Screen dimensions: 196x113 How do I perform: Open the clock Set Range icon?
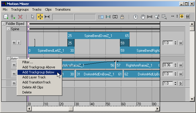click(135, 17)
